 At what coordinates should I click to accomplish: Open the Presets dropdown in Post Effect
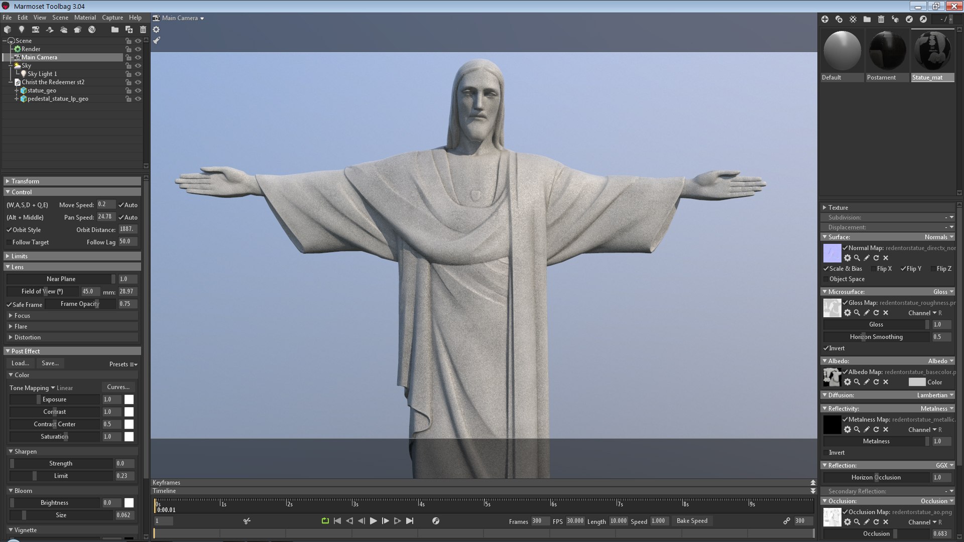[124, 364]
